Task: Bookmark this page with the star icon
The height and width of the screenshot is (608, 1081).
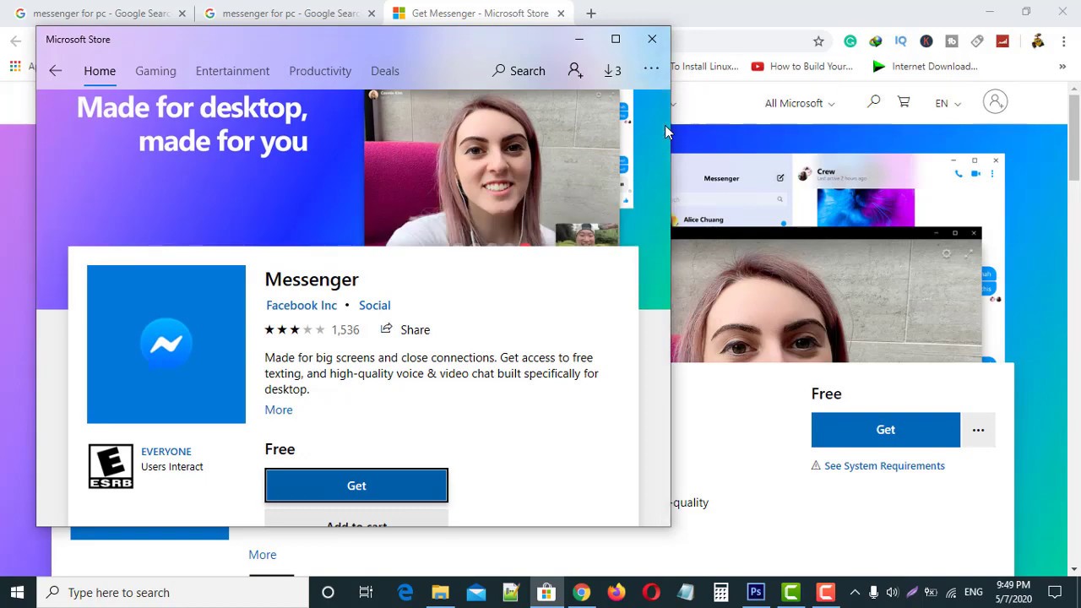Action: [x=818, y=41]
